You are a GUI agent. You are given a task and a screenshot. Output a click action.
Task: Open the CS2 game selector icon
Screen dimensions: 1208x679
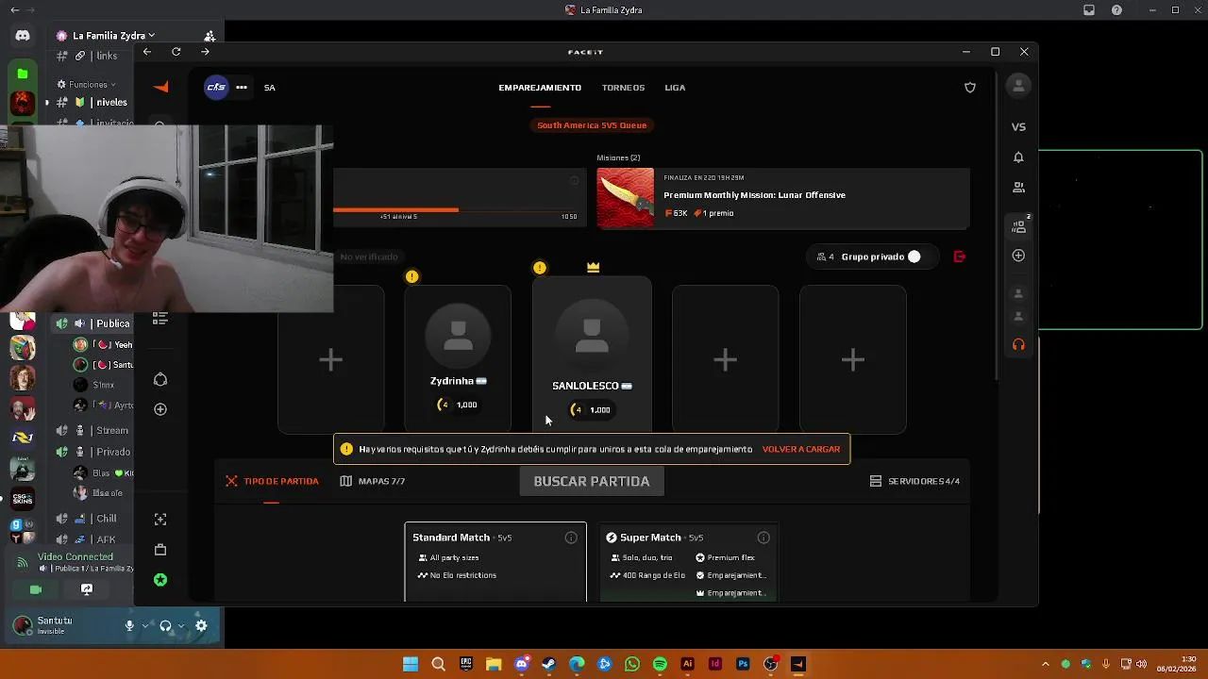216,87
